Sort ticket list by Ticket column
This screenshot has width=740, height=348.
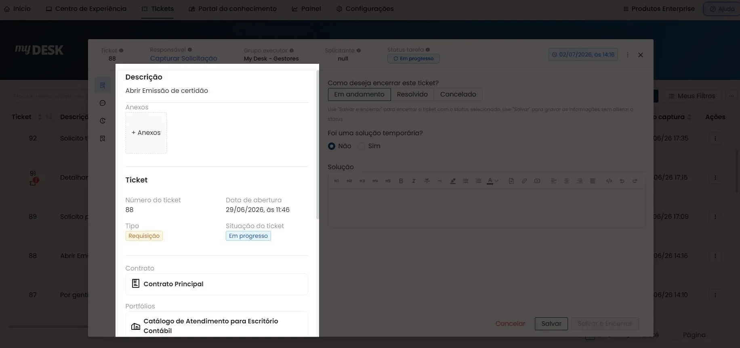pos(40,117)
